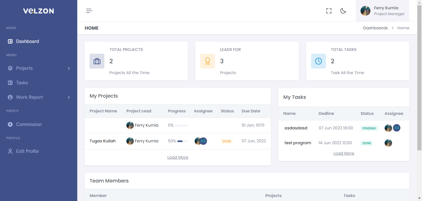Screen dimensions: 422x201
Task: Click Load More under My Tasks
Action: pos(344,153)
